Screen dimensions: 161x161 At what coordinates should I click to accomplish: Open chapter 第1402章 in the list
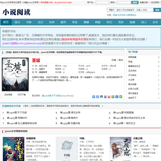(x=69, y=118)
